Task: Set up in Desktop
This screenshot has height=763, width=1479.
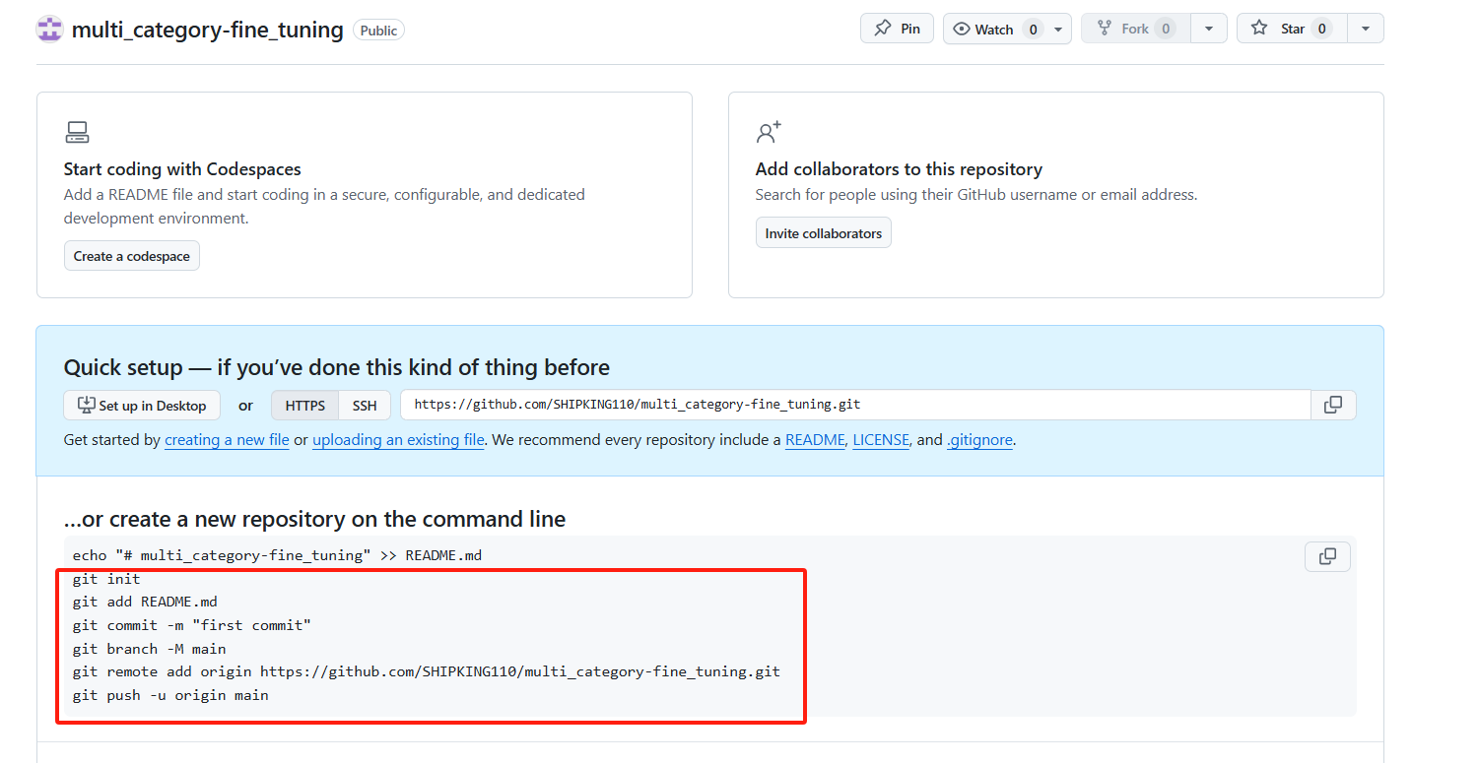Action: tap(142, 406)
